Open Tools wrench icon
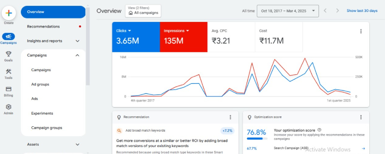This screenshot has height=154, width=385. click(x=8, y=72)
